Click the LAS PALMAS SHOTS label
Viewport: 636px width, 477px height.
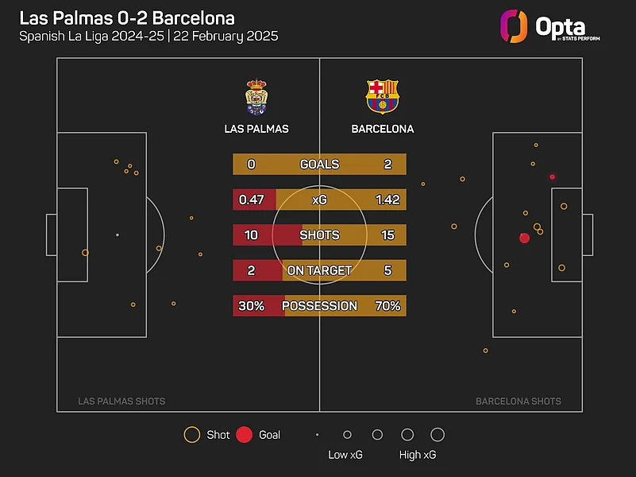coord(121,401)
